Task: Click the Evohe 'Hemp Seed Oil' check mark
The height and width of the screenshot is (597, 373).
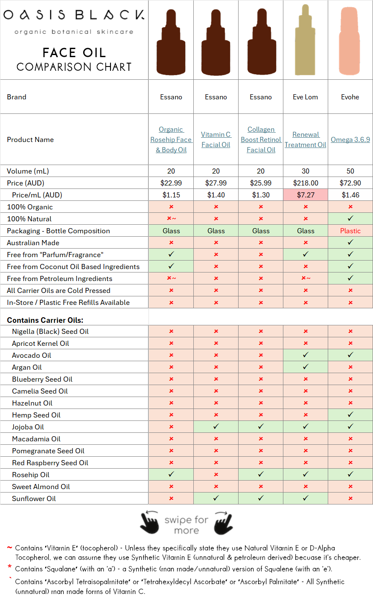Action: 350,414
